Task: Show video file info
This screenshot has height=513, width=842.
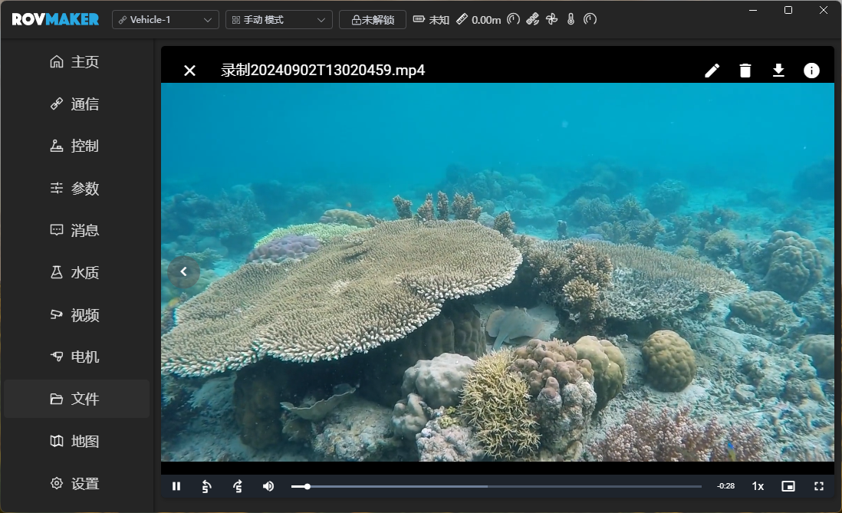Action: point(811,71)
